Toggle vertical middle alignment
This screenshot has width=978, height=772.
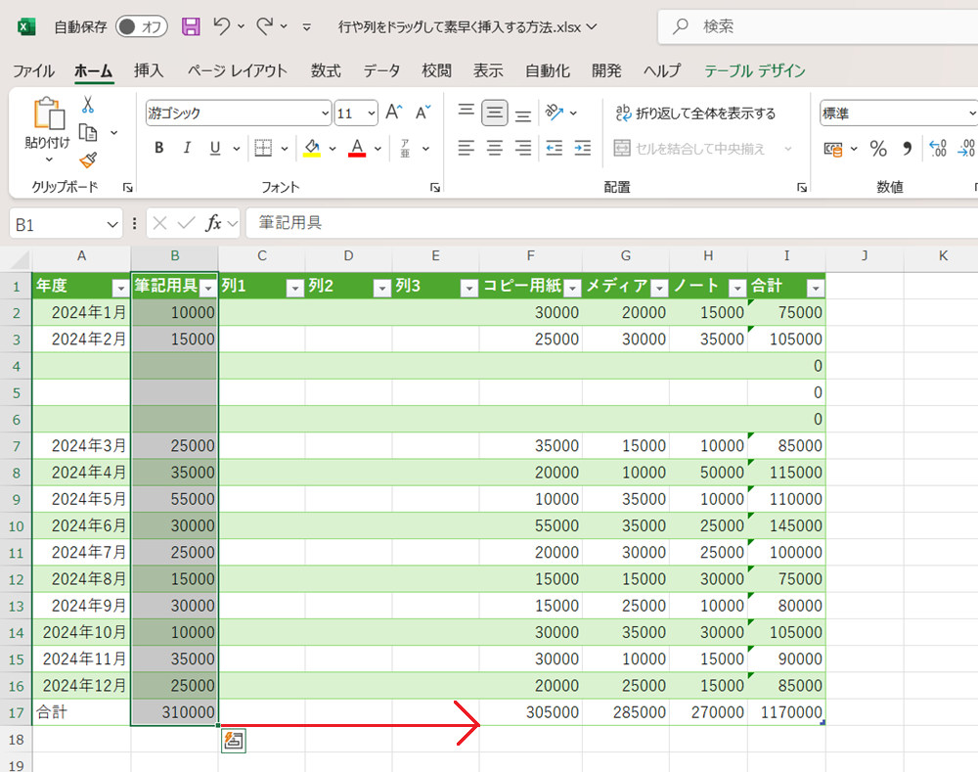coord(495,113)
